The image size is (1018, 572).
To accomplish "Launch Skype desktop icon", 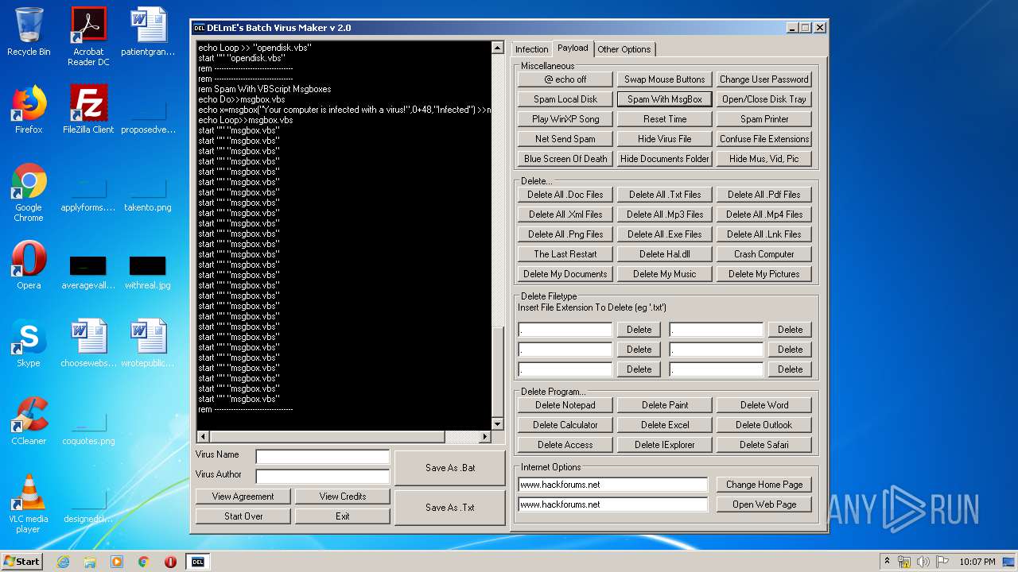I will click(29, 343).
